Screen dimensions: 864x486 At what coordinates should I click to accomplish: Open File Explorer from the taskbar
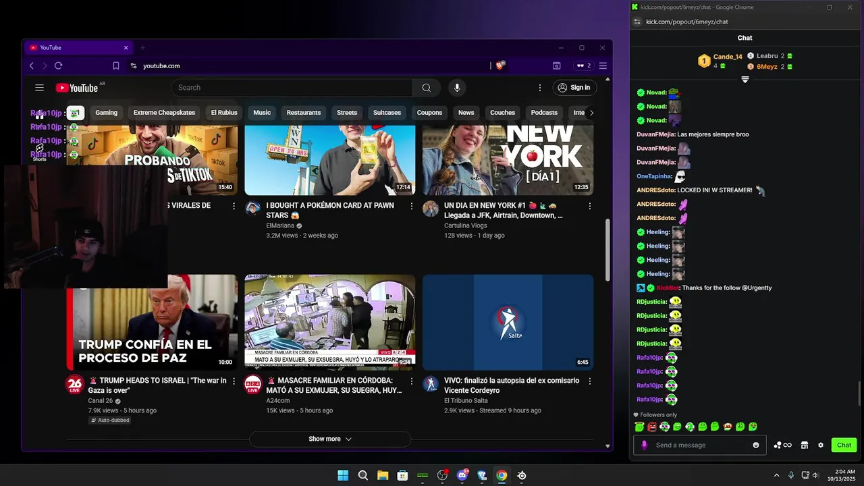[x=383, y=475]
